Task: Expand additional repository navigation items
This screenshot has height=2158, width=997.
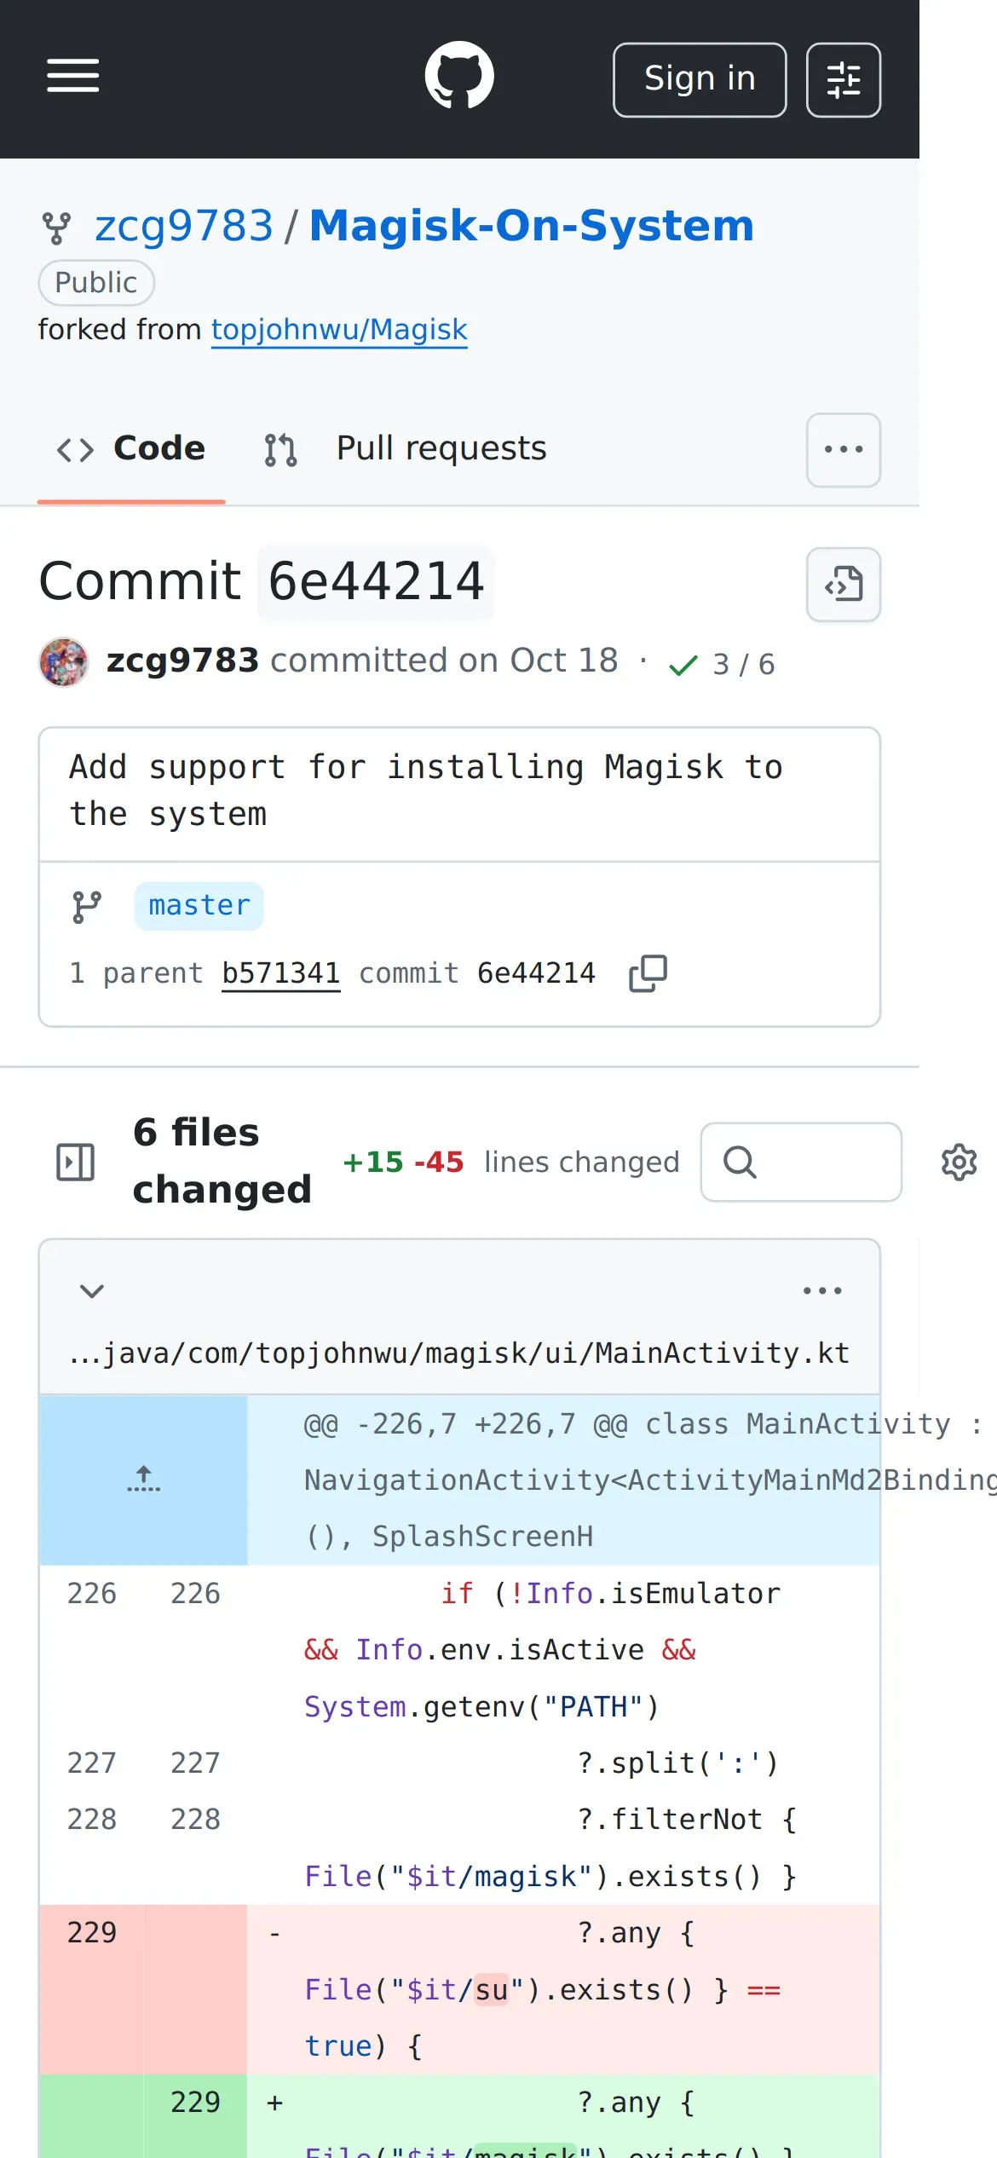Action: tap(844, 450)
